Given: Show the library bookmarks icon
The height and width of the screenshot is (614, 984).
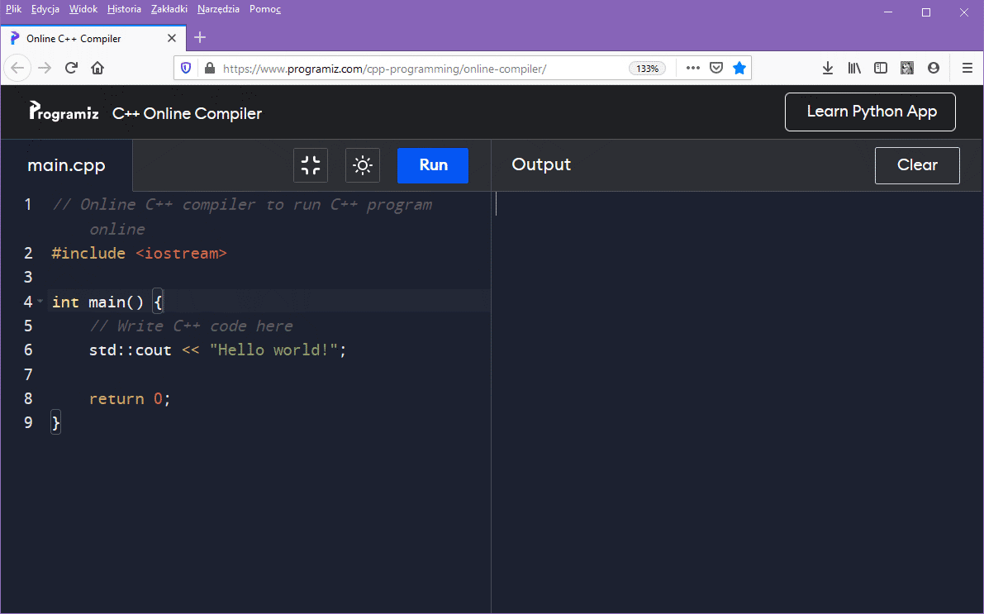Looking at the screenshot, I should pos(854,69).
